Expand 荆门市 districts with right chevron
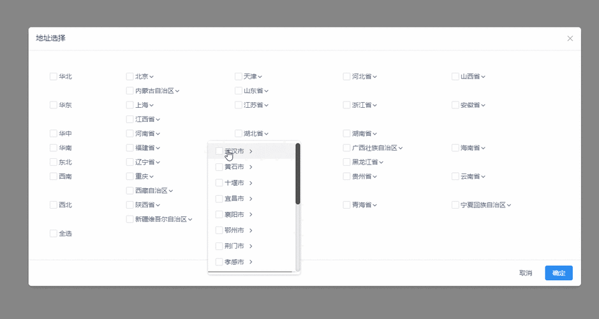This screenshot has height=319, width=599. 251,246
